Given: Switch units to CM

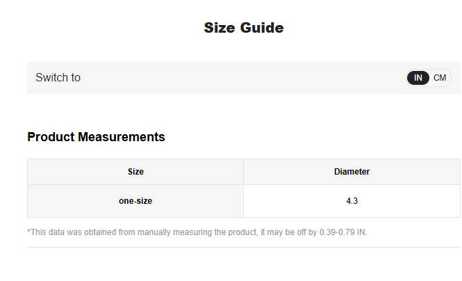Looking at the screenshot, I should click(440, 78).
